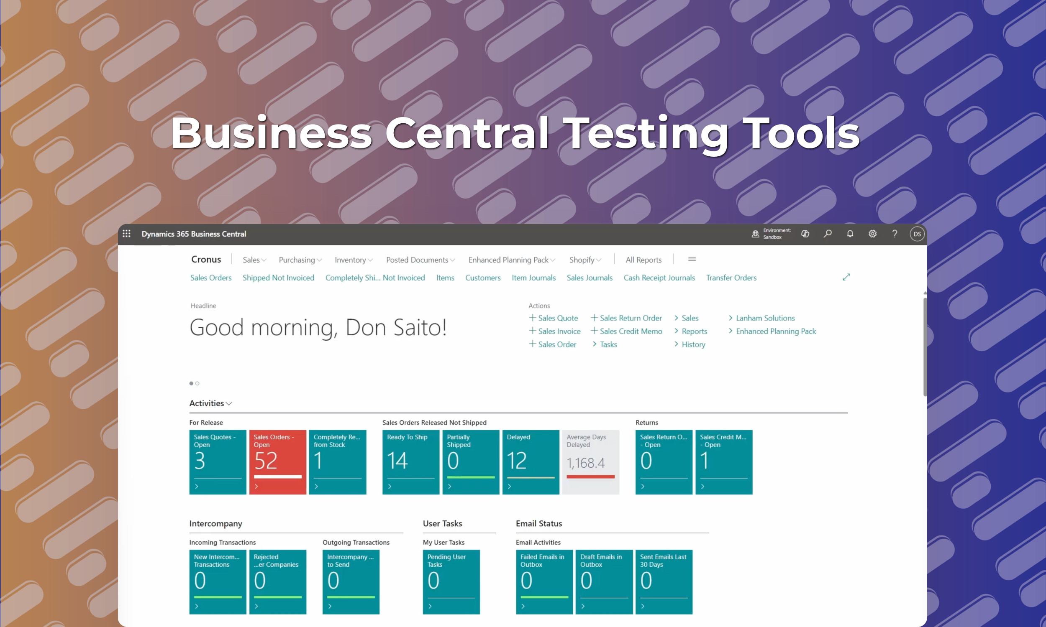Click arrow on Intercompany to Send tile
This screenshot has width=1046, height=627.
click(x=330, y=606)
